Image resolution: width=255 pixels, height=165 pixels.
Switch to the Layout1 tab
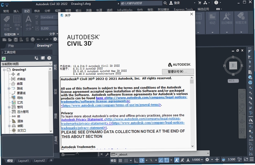click(x=23, y=161)
